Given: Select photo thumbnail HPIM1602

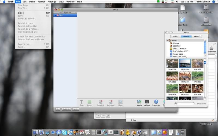Looking at the screenshot, I should coord(185,76).
